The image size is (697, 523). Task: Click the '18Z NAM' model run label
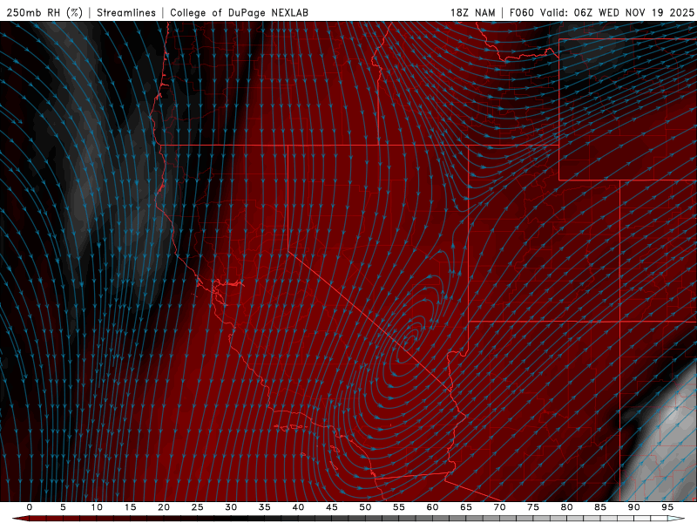[473, 12]
